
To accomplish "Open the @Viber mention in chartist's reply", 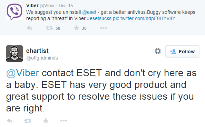I will [x=23, y=73].
